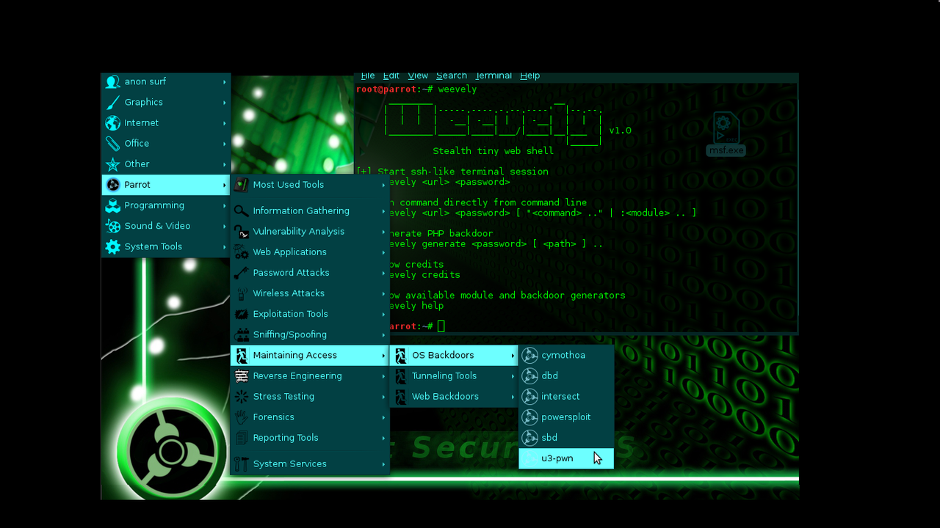Click the anon surf menu icon
The image size is (940, 528).
[112, 82]
